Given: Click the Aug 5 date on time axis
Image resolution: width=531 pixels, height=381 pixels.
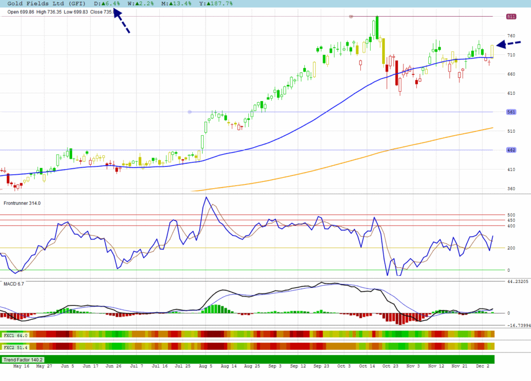Looking at the screenshot, I should pos(206,366).
